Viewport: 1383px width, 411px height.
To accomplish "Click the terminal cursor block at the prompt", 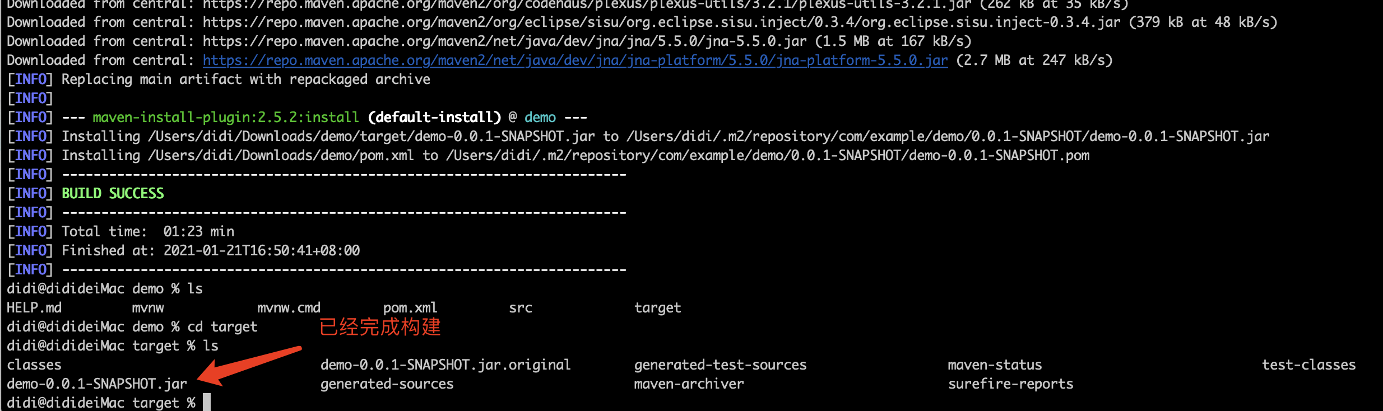I will click(207, 402).
